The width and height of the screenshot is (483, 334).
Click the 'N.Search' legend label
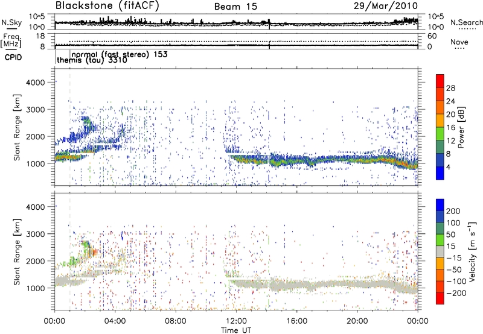point(466,22)
